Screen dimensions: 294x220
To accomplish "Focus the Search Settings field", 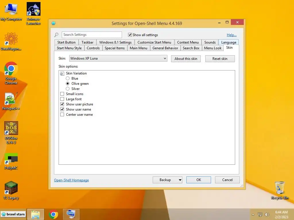I will [92, 35].
